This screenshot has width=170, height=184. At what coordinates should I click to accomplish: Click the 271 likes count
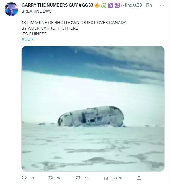click(x=87, y=178)
